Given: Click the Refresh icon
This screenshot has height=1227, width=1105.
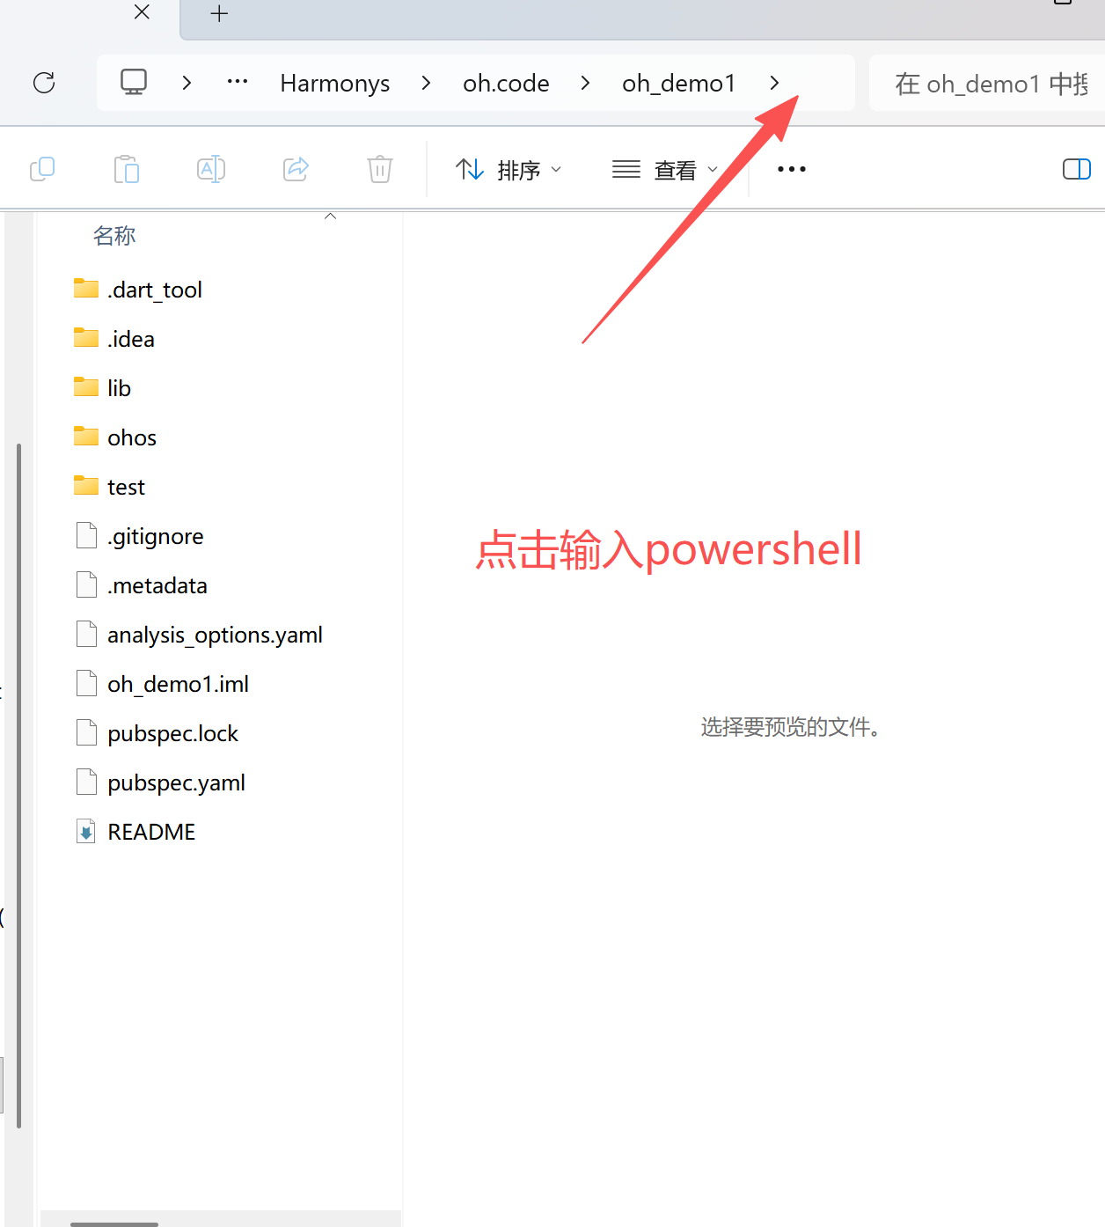Looking at the screenshot, I should [x=44, y=83].
